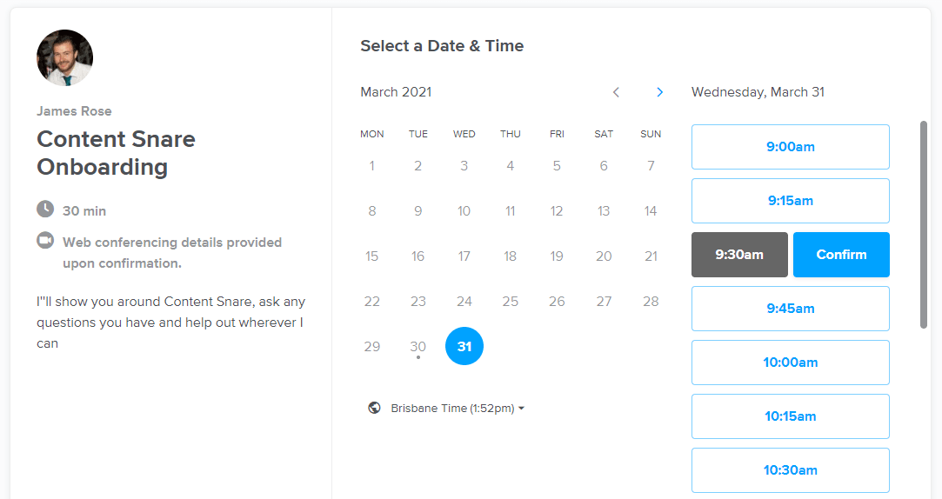Image resolution: width=942 pixels, height=499 pixels.
Task: Click the video camera conferencing icon
Action: (45, 241)
